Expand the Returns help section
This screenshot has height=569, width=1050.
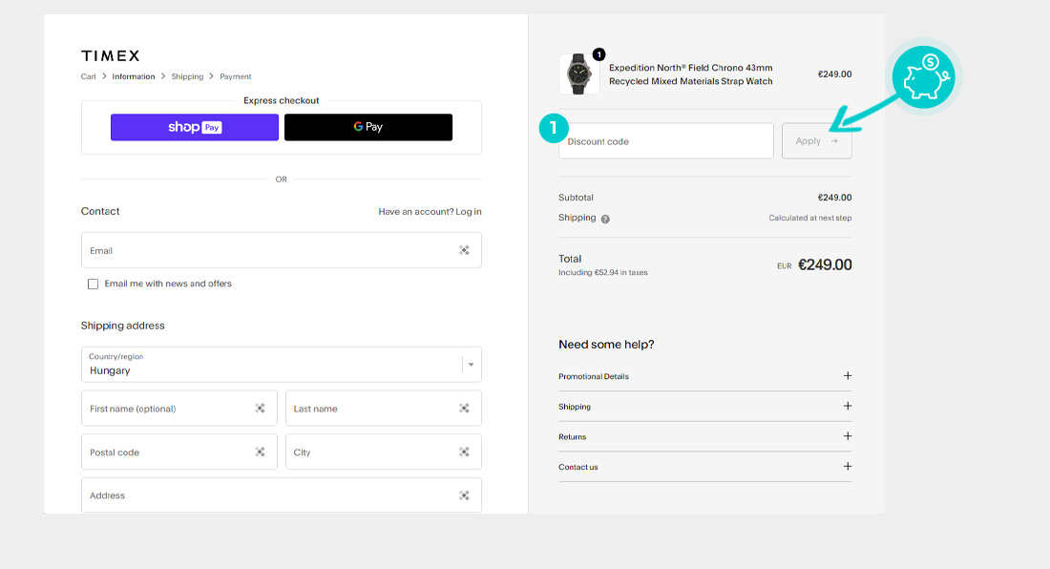[847, 436]
